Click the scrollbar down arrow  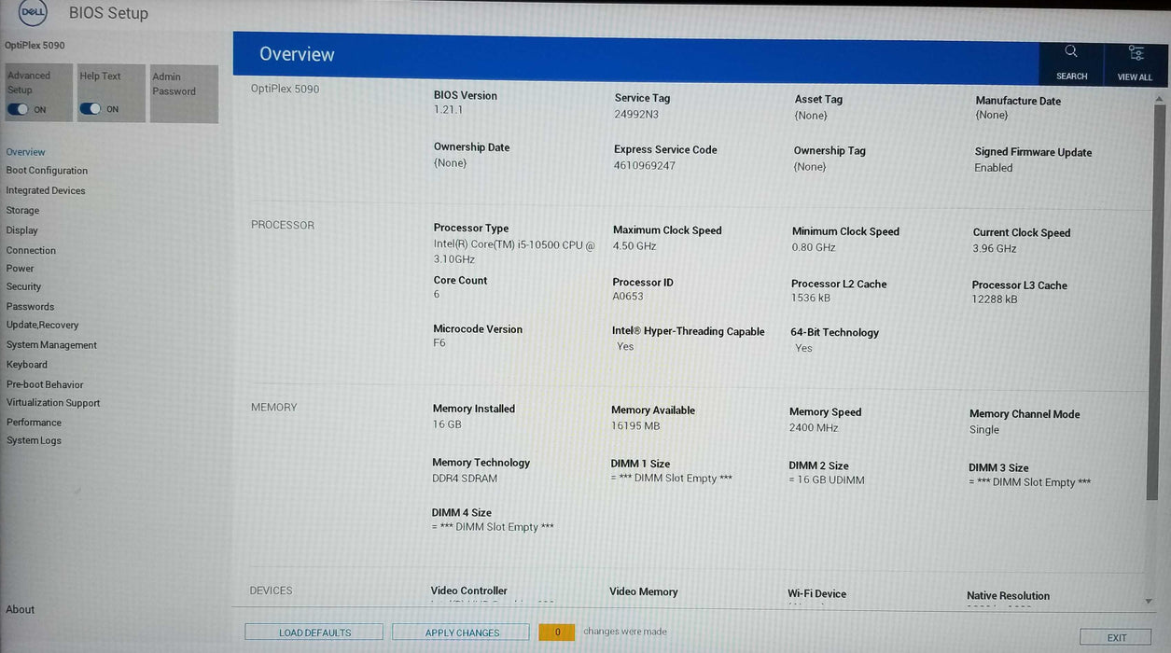click(1149, 602)
